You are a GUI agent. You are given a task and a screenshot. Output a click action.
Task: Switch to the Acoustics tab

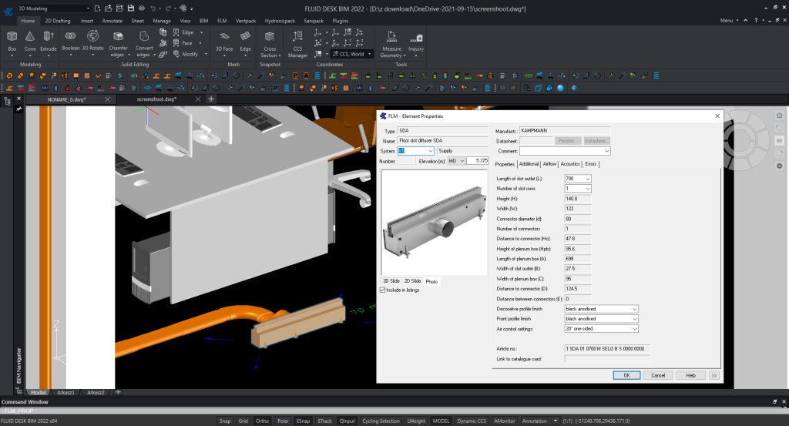click(x=570, y=164)
